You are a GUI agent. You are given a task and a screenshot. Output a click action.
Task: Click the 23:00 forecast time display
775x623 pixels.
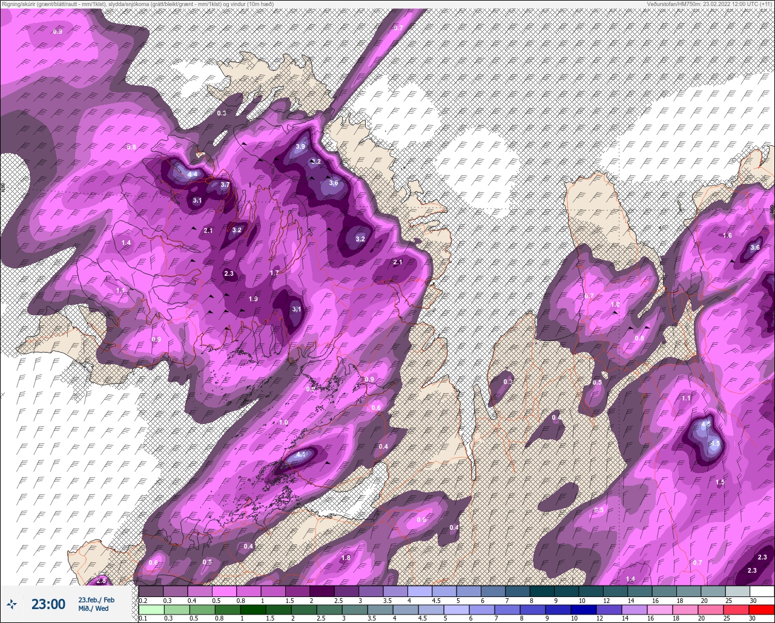[x=48, y=604]
